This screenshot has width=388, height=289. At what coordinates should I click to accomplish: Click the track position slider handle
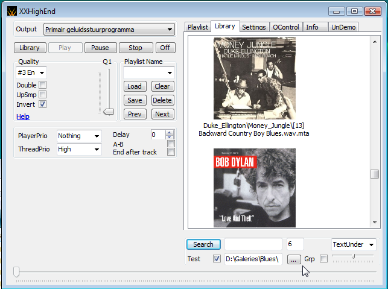16,272
